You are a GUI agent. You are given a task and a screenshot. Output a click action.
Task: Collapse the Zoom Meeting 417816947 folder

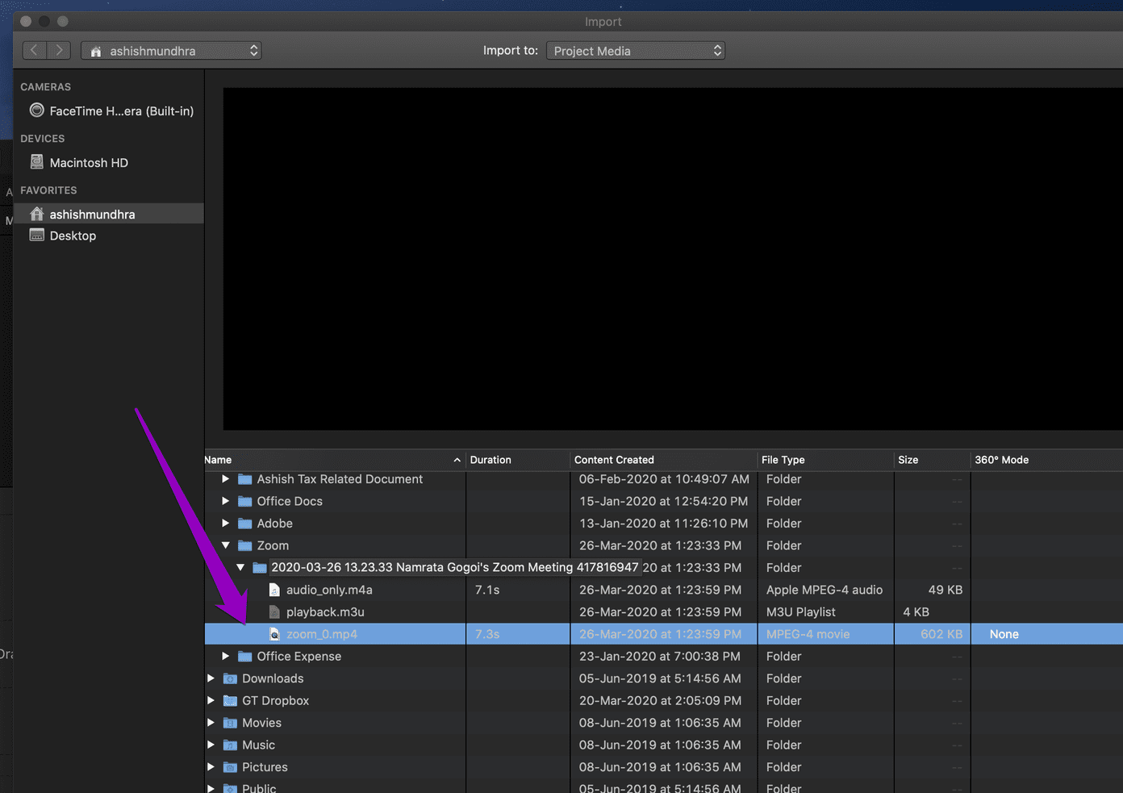(x=240, y=568)
